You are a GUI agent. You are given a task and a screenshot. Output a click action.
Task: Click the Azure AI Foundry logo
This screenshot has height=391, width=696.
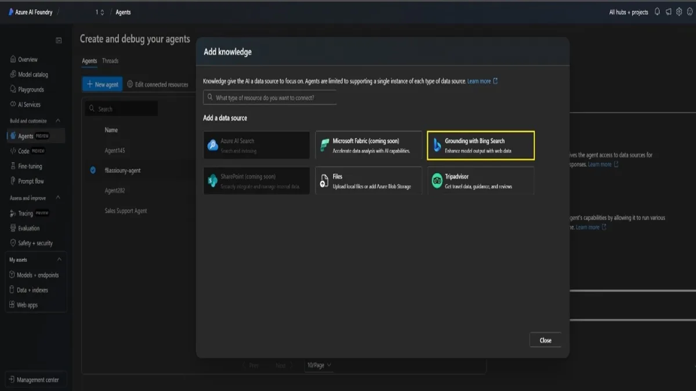pyautogui.click(x=11, y=12)
